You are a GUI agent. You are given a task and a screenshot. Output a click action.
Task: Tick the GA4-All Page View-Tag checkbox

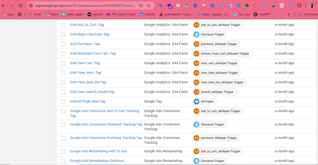(63, 102)
